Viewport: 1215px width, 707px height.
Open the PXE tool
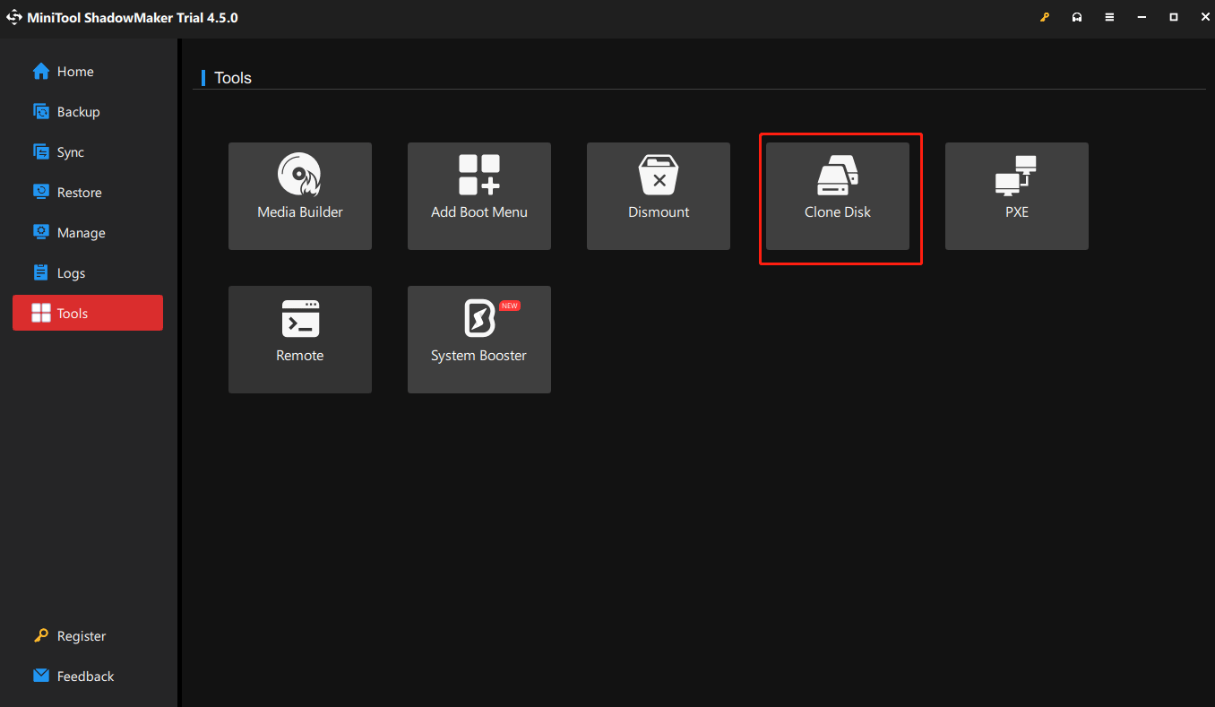(x=1016, y=196)
